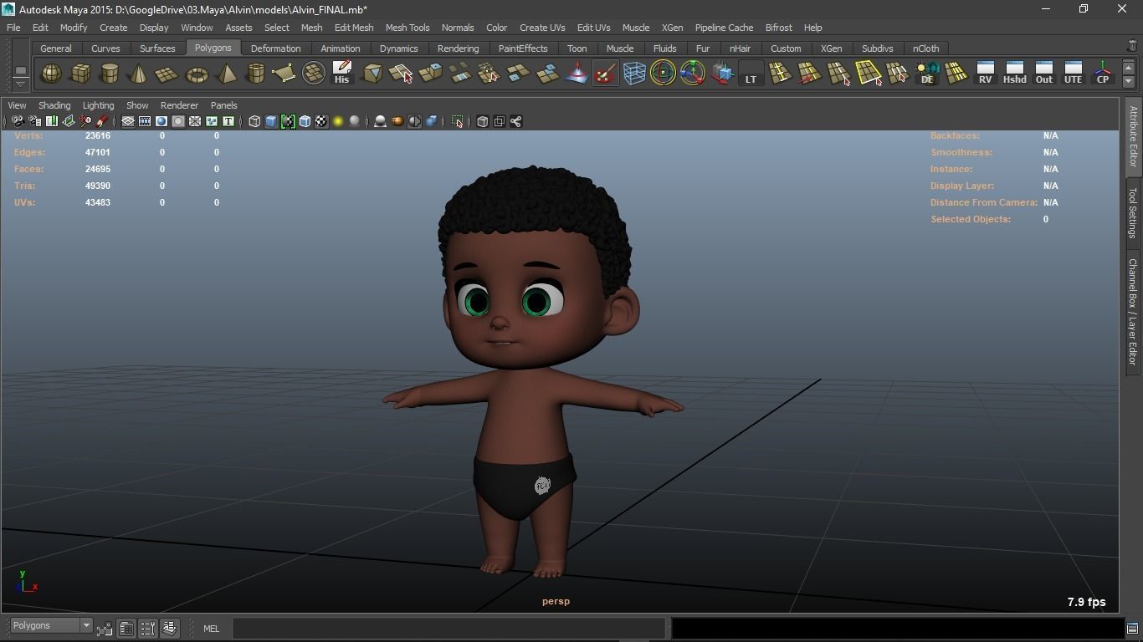Open the panel Lighting menu
Screen dimensions: 1143x642
pyautogui.click(x=98, y=105)
